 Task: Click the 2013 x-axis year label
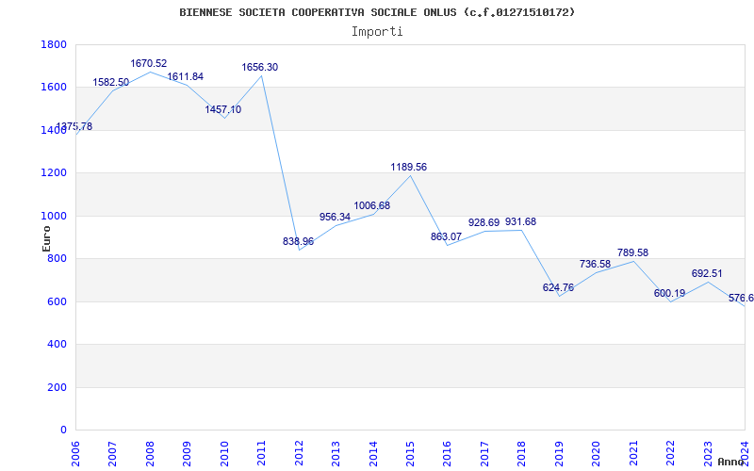point(336,454)
